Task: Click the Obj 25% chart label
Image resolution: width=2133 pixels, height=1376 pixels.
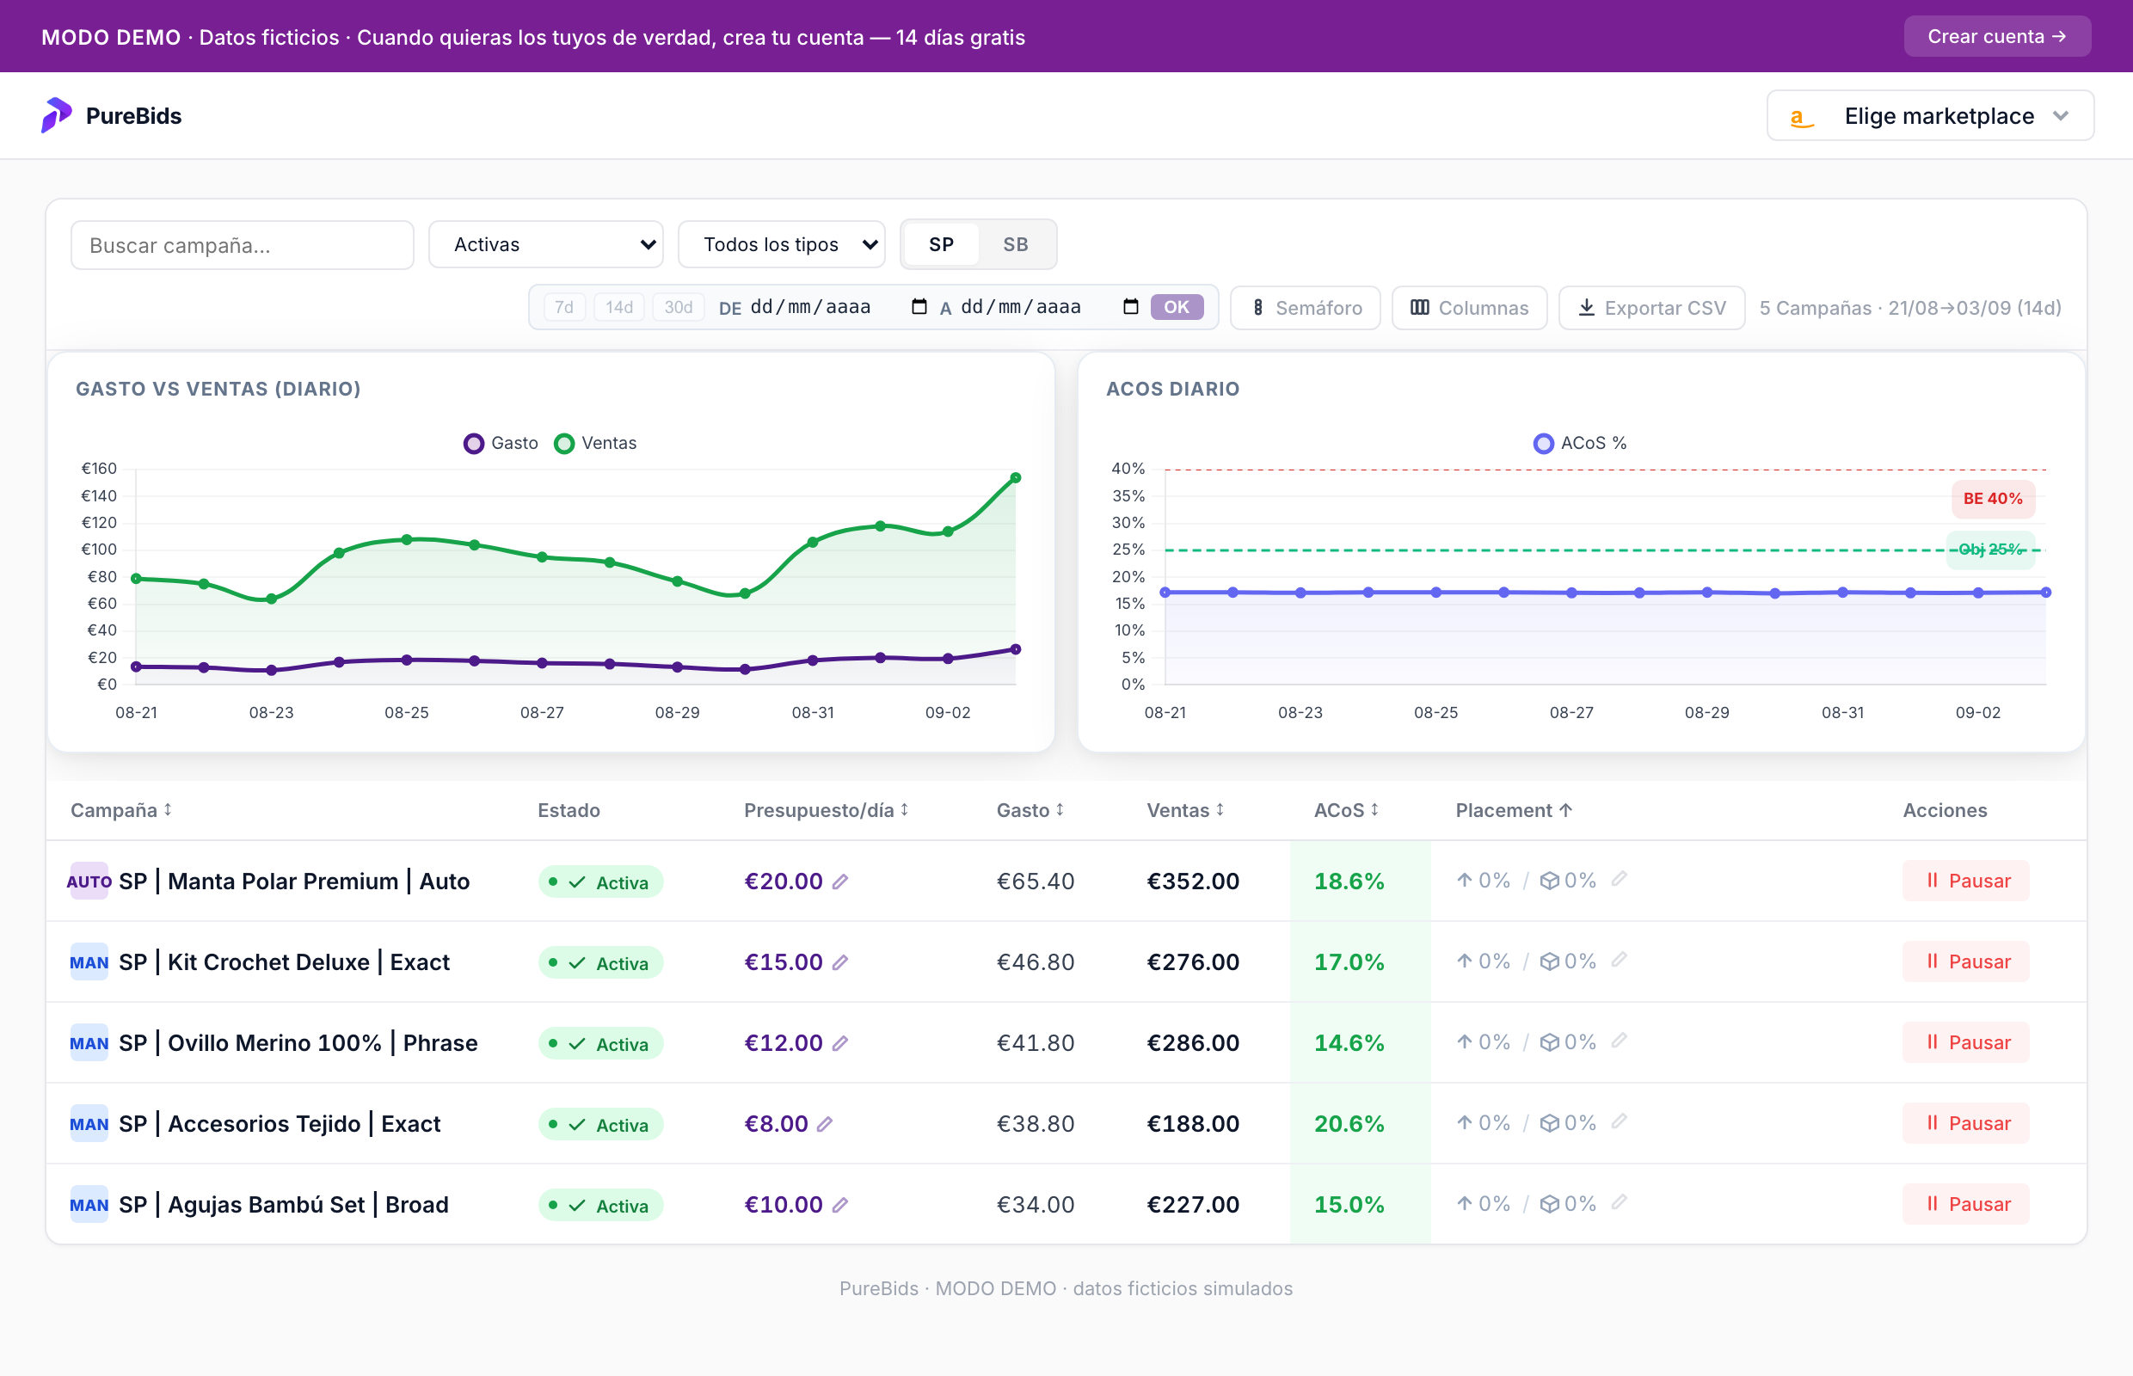Action: point(1991,550)
